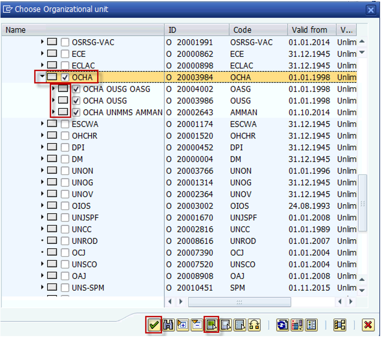This screenshot has width=381, height=337.
Task: Click the rightmost horizontal scroll-right arrow
Action: click(350, 302)
